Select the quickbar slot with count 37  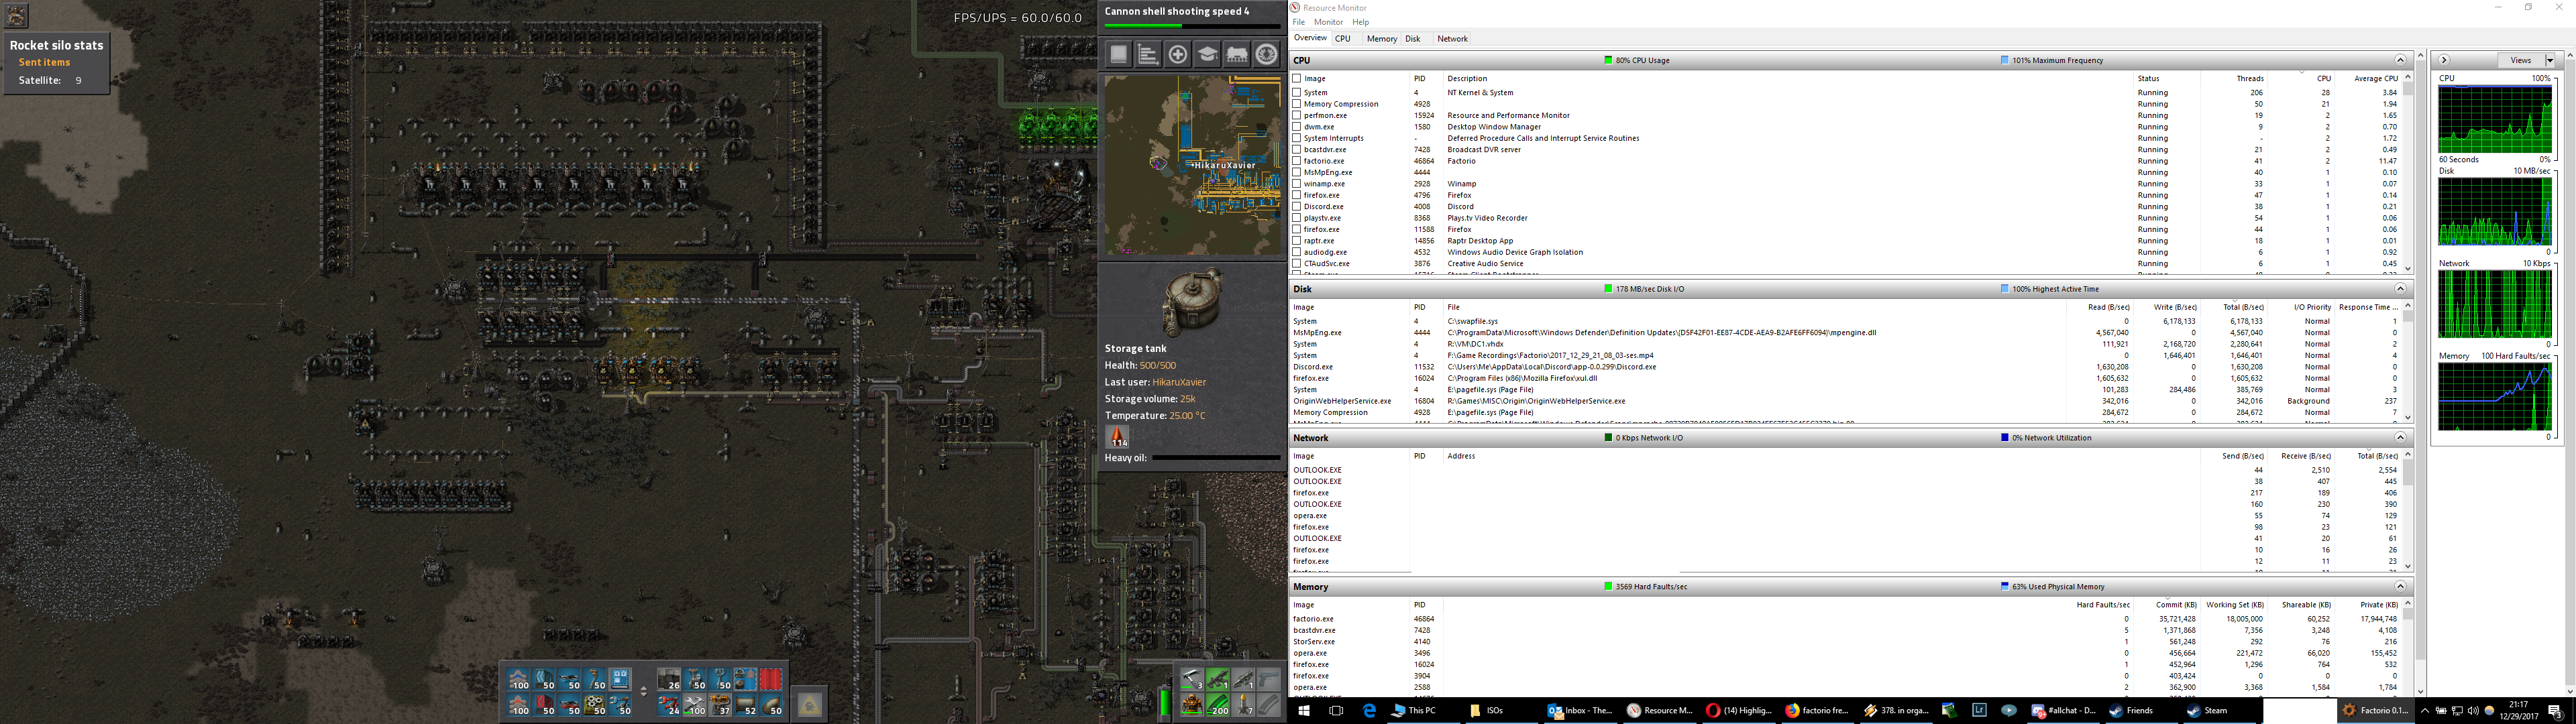pyautogui.click(x=720, y=705)
